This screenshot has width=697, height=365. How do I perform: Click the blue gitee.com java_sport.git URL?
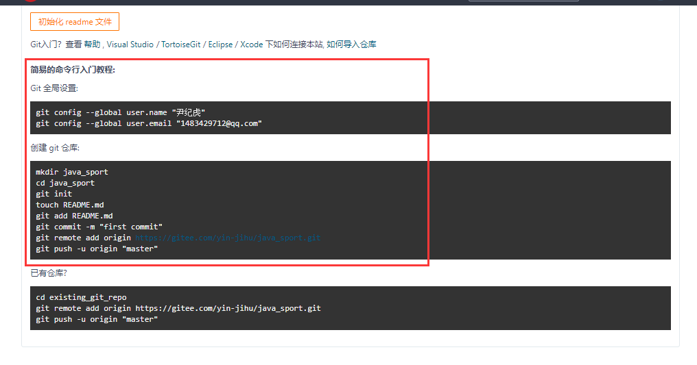[x=228, y=238]
